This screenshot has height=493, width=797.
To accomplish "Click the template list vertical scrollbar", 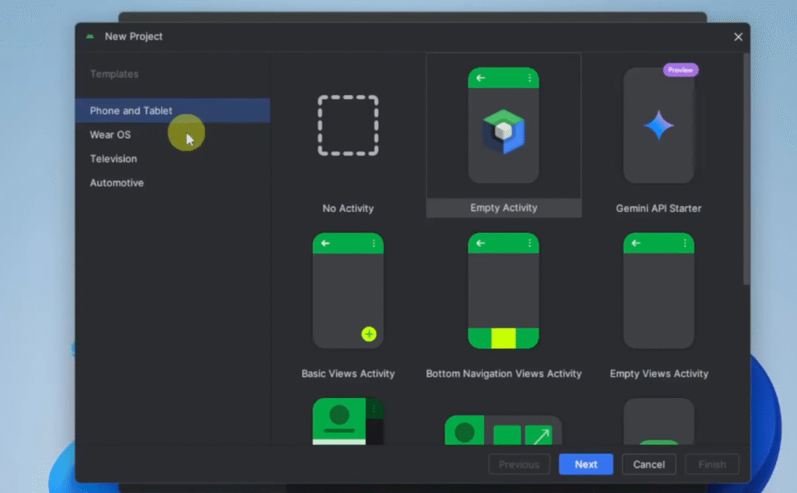I will [746, 169].
